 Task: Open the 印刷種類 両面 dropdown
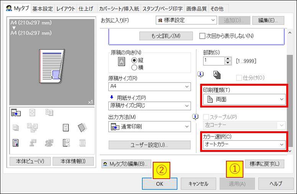(244, 99)
